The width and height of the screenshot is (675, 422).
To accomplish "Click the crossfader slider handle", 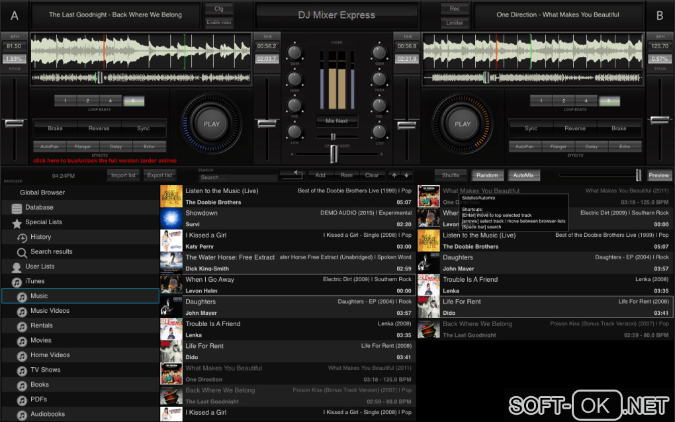I will tap(334, 153).
